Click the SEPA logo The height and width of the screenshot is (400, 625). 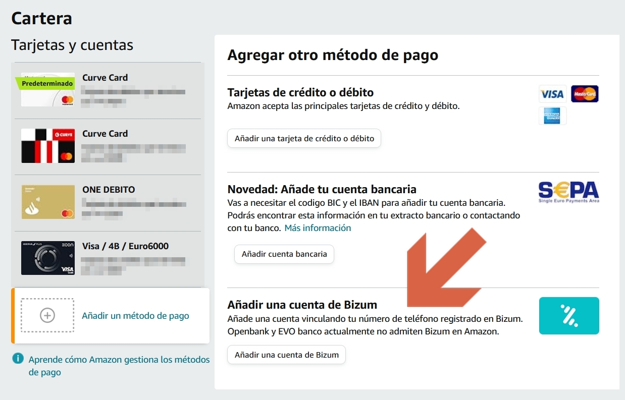(x=568, y=192)
